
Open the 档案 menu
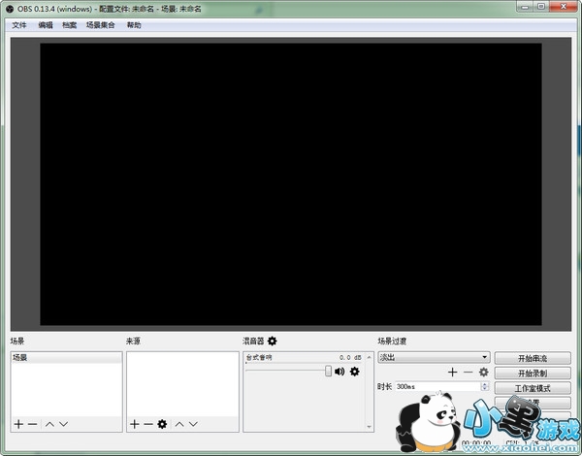(70, 25)
